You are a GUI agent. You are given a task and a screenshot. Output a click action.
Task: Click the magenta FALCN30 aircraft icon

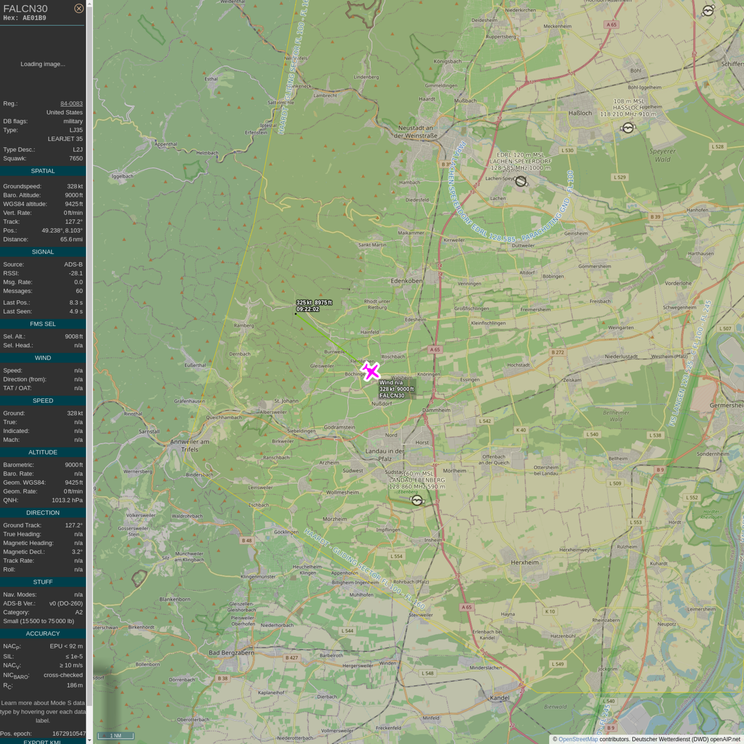370,371
